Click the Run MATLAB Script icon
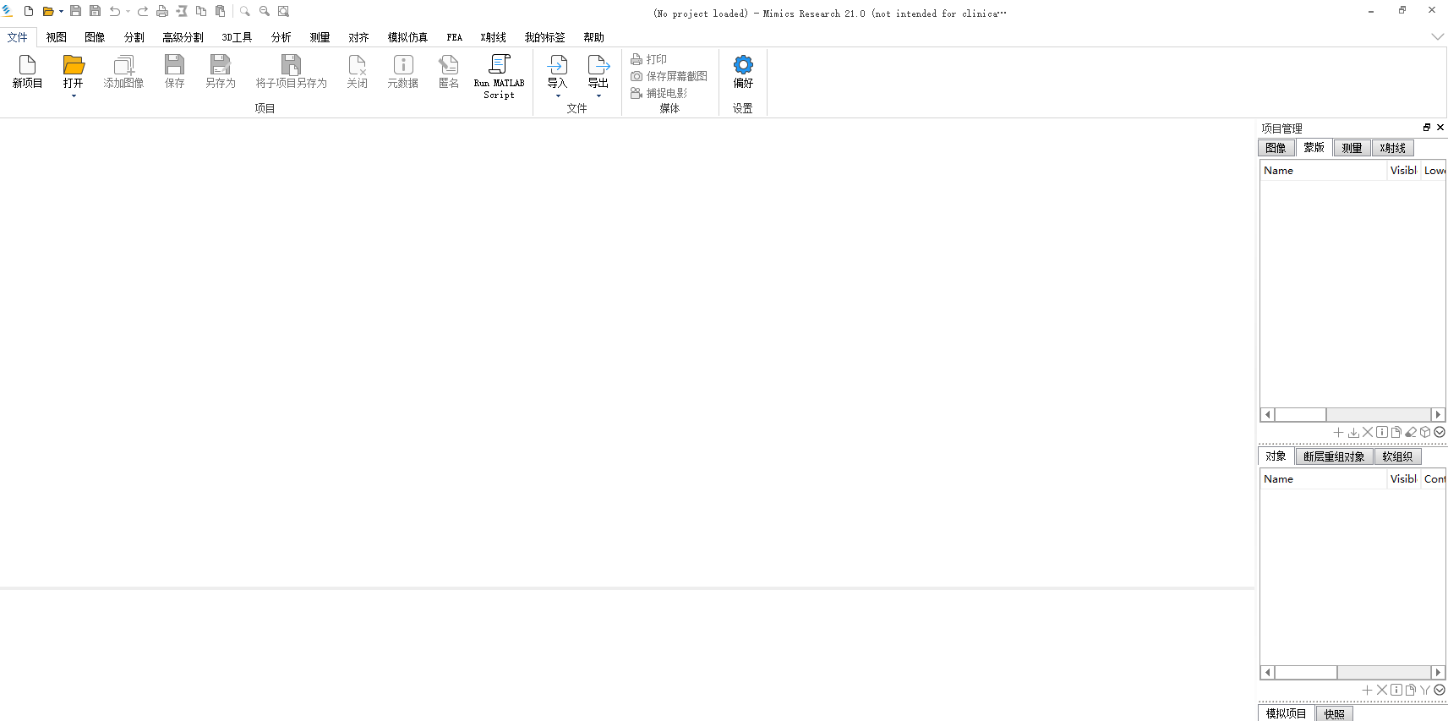The height and width of the screenshot is (721, 1448). coord(499,65)
